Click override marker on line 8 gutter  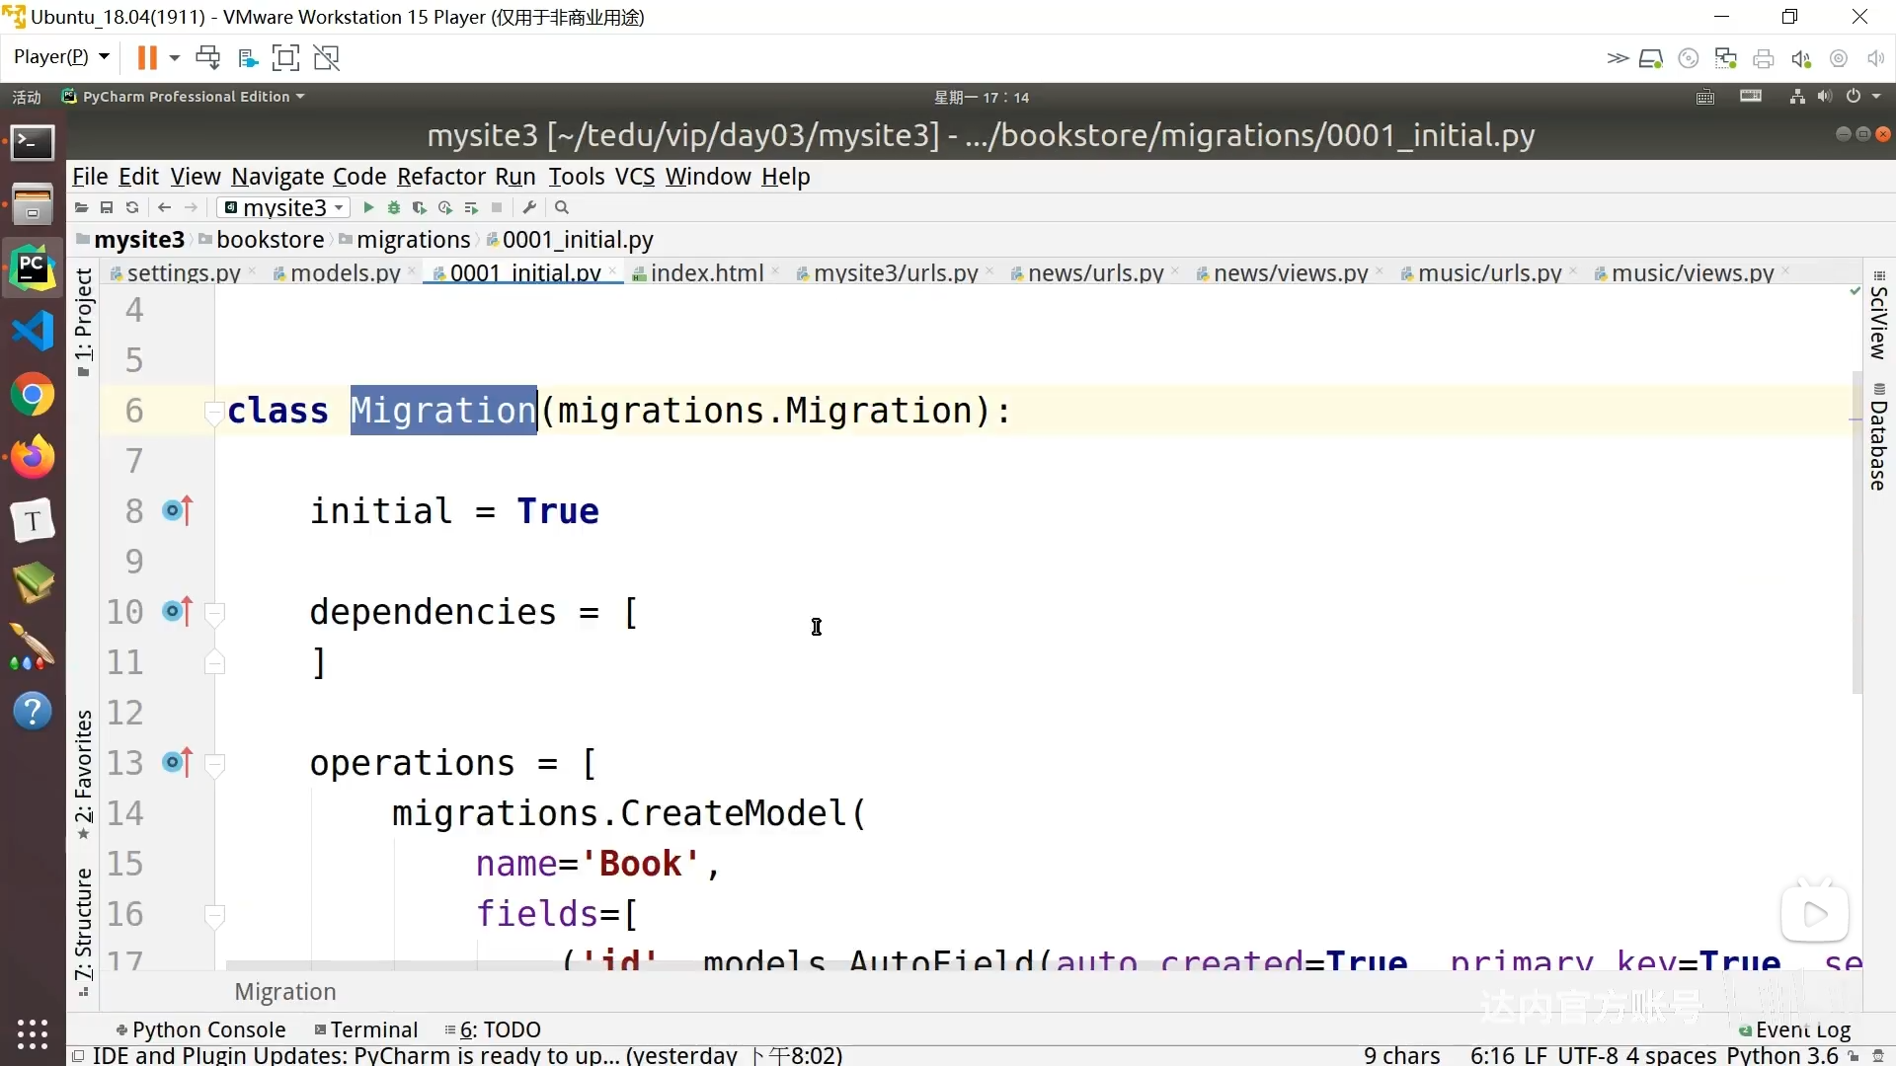coord(178,510)
